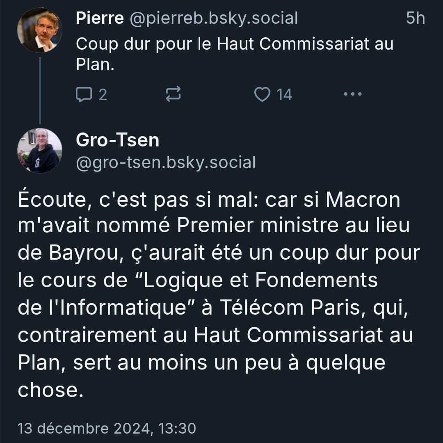Click the vertical thread line between posts
The image size is (443, 443).
click(x=40, y=90)
